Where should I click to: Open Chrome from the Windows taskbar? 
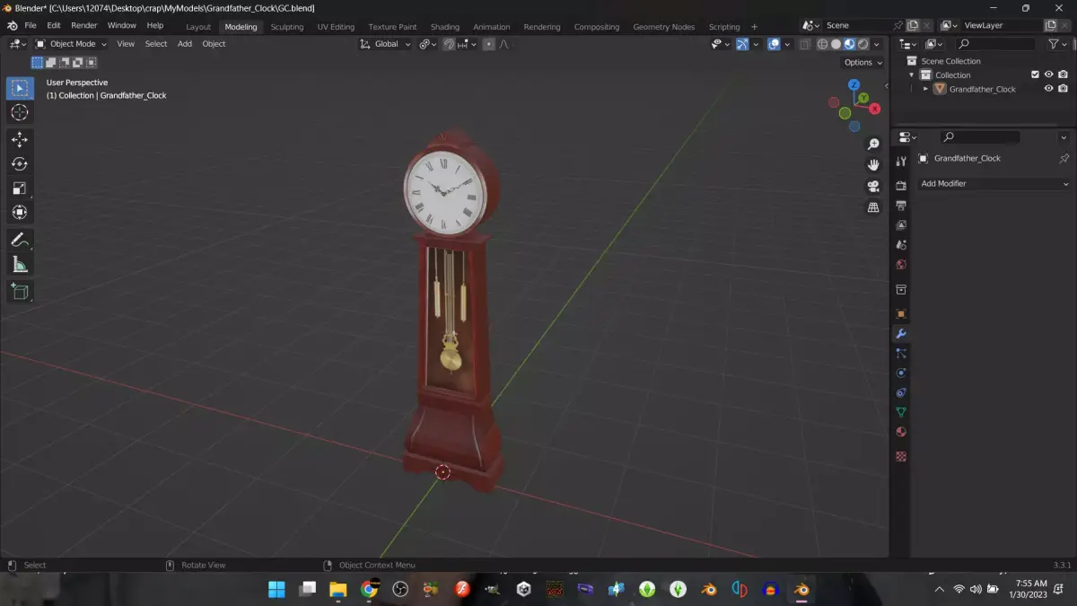coord(369,589)
